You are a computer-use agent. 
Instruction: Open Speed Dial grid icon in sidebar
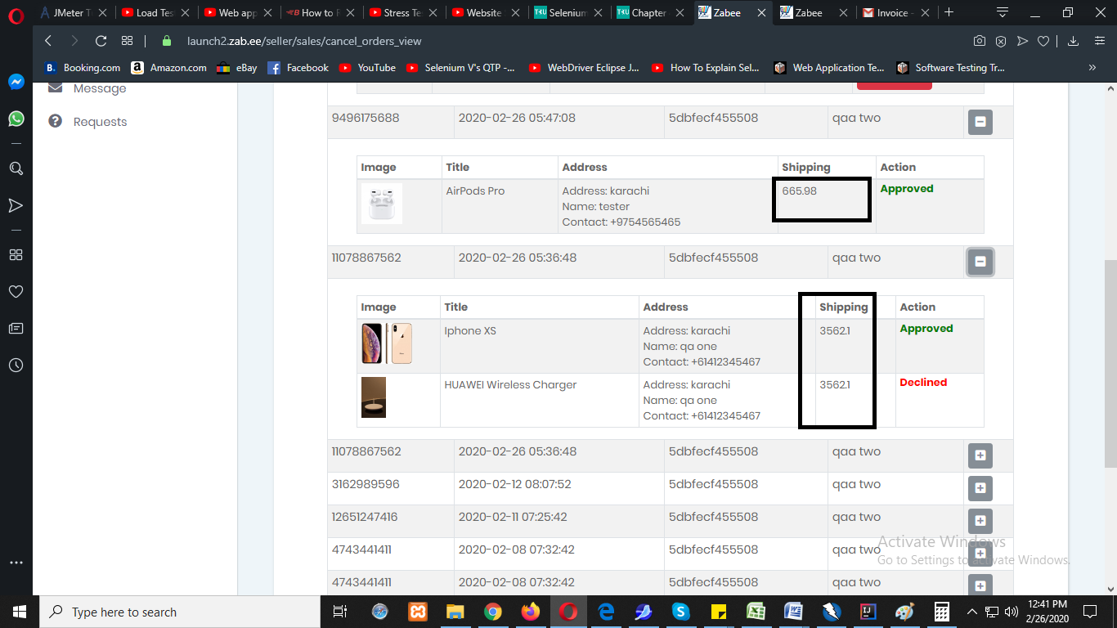[x=16, y=254]
